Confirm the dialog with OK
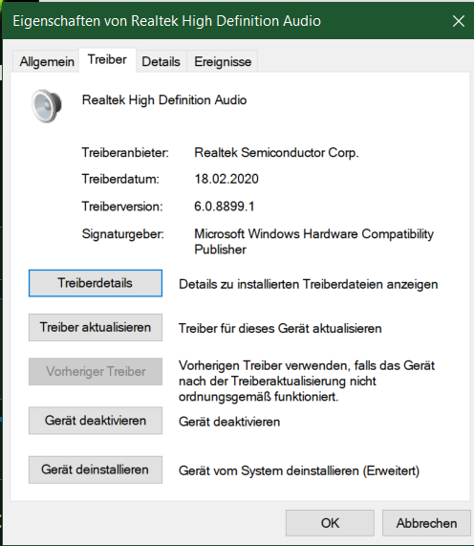Image resolution: width=474 pixels, height=546 pixels. 330,523
